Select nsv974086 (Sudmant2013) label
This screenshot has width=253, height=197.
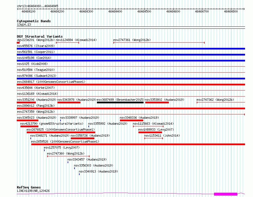(37, 76)
